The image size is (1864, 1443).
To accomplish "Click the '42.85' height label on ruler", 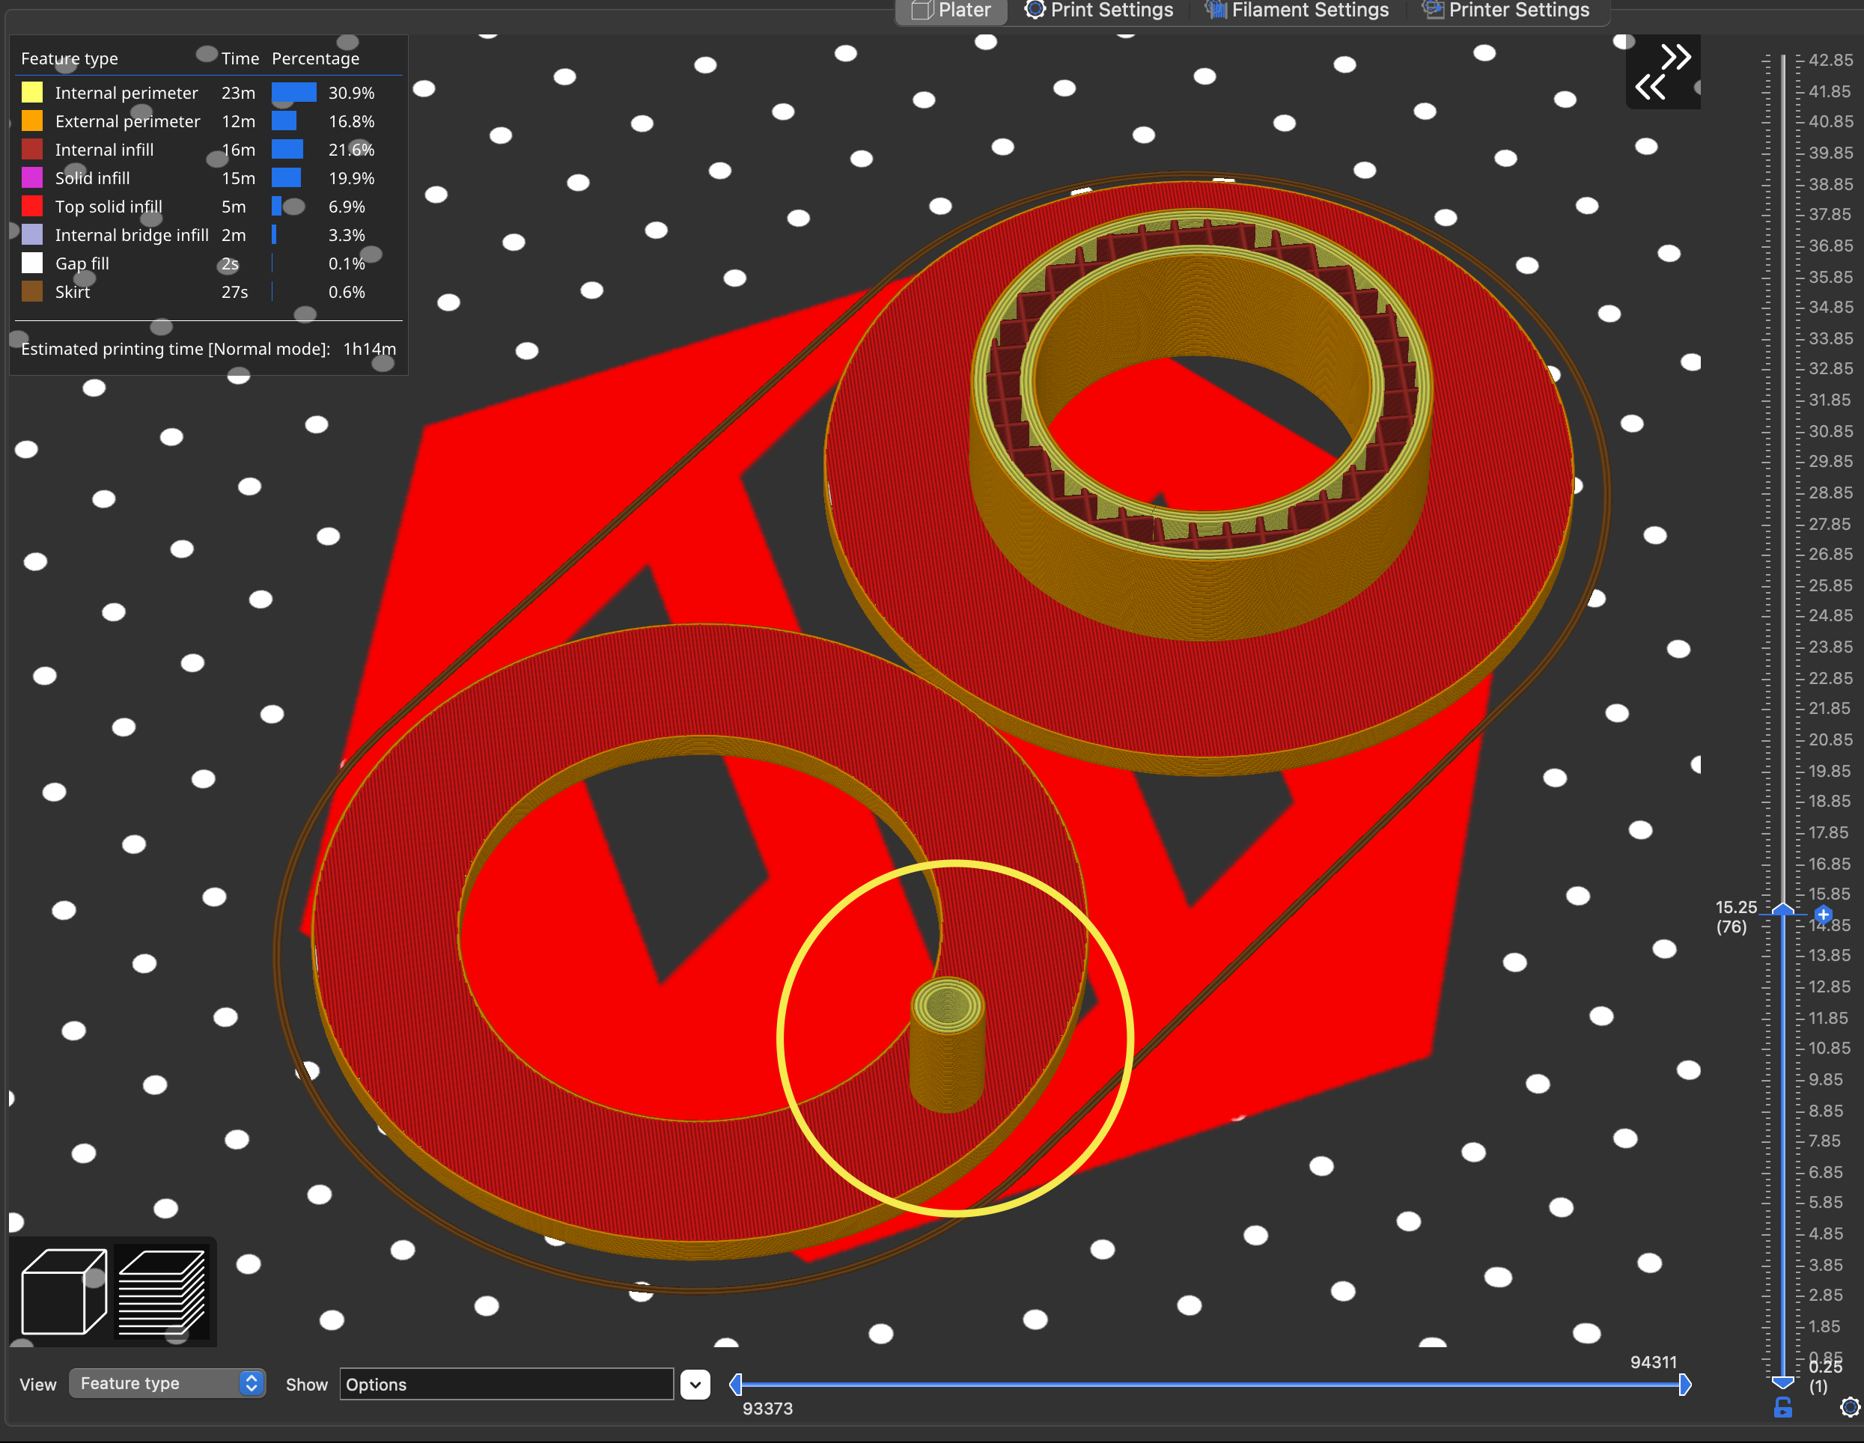I will [x=1831, y=61].
